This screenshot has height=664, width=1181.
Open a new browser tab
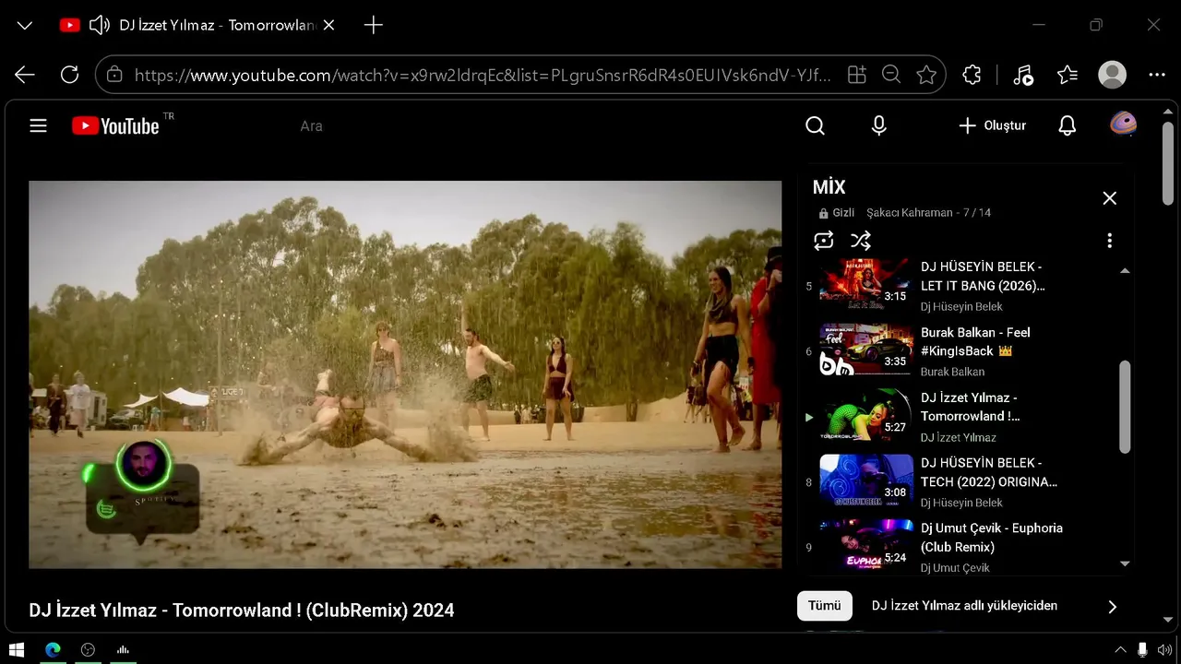(x=374, y=25)
